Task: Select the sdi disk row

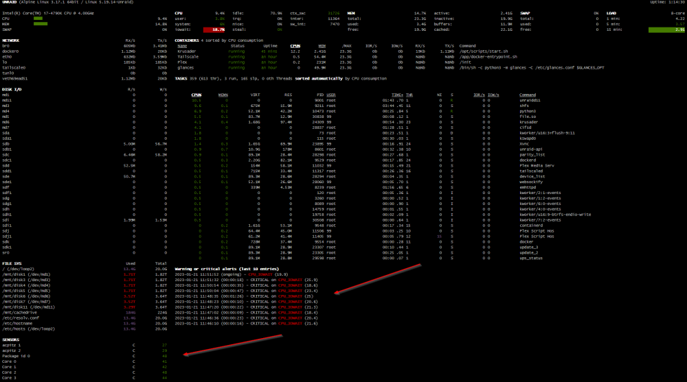Action: tap(85, 220)
